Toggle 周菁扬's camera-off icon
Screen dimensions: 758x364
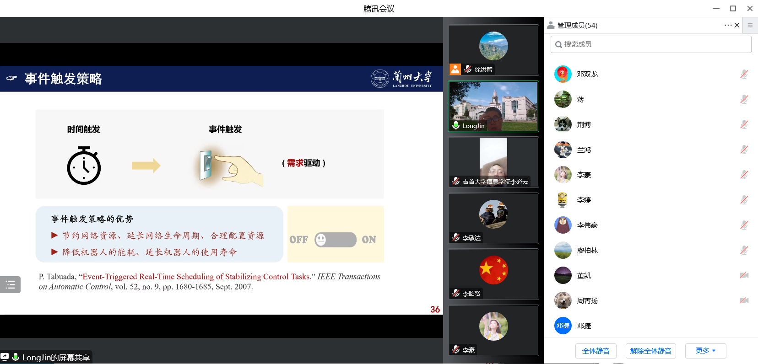[x=744, y=300]
